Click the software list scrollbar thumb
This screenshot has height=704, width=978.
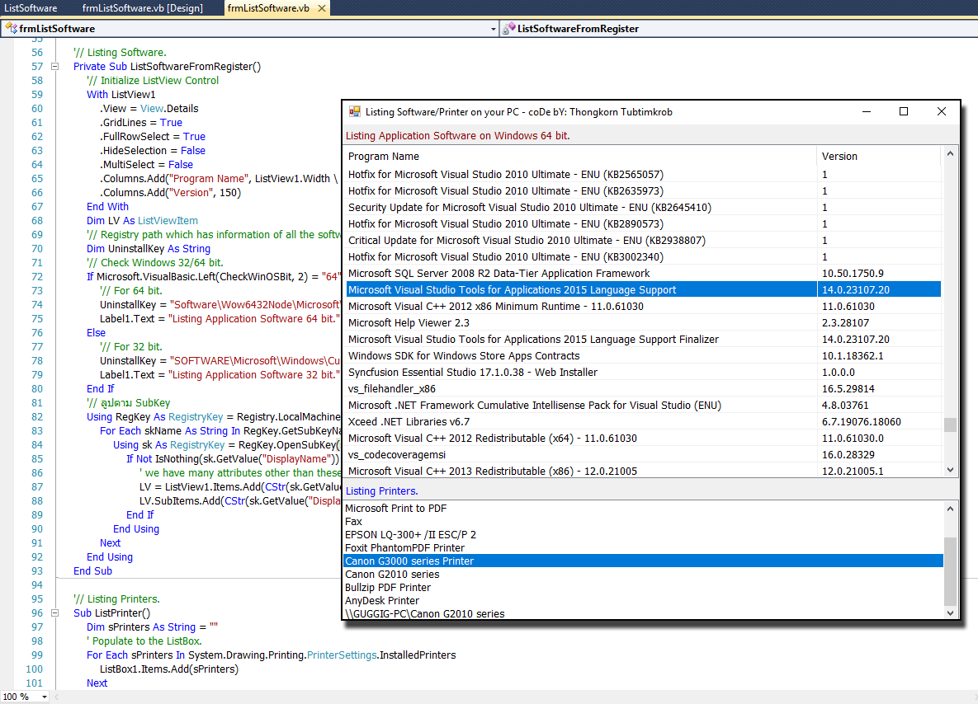click(950, 425)
